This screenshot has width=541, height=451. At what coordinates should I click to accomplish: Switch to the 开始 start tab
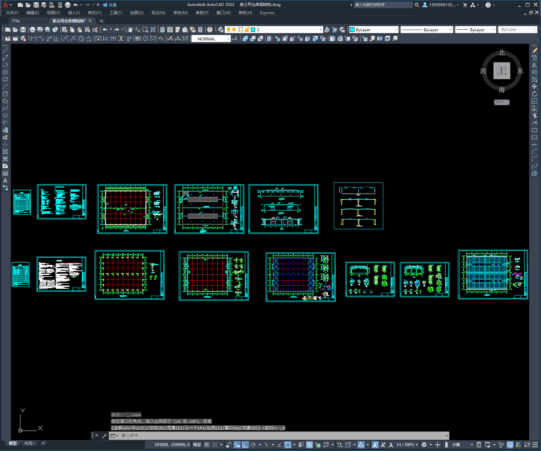click(16, 21)
